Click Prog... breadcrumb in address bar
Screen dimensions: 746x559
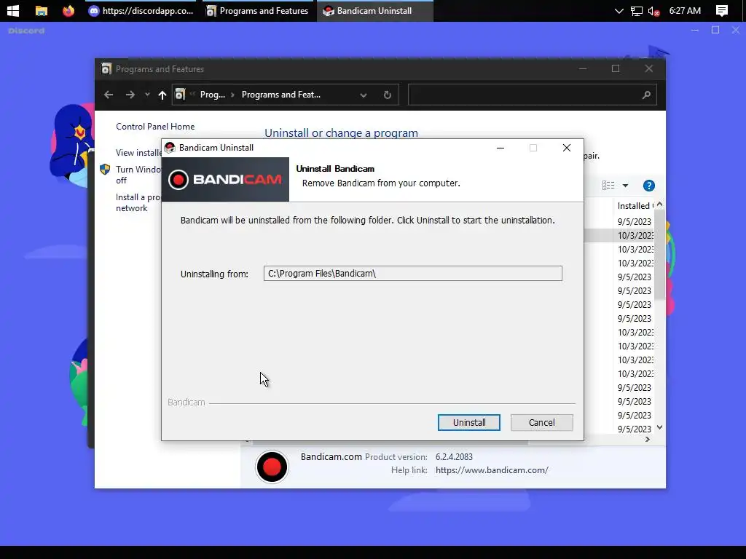pyautogui.click(x=212, y=95)
